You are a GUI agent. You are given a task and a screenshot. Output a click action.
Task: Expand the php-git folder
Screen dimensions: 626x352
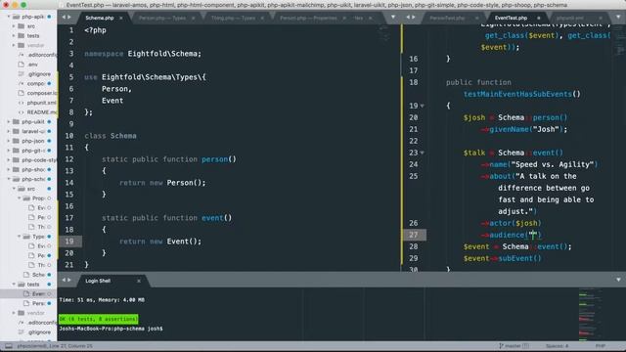9,151
